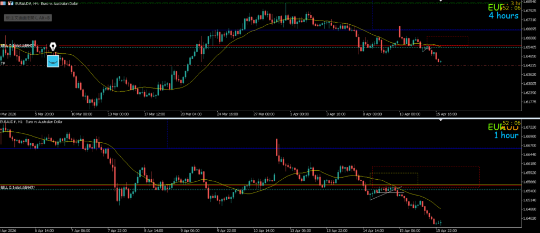Click the trade panel grid icon at top-left
Screen dimensions: 540x233
pyautogui.click(x=2, y=4)
